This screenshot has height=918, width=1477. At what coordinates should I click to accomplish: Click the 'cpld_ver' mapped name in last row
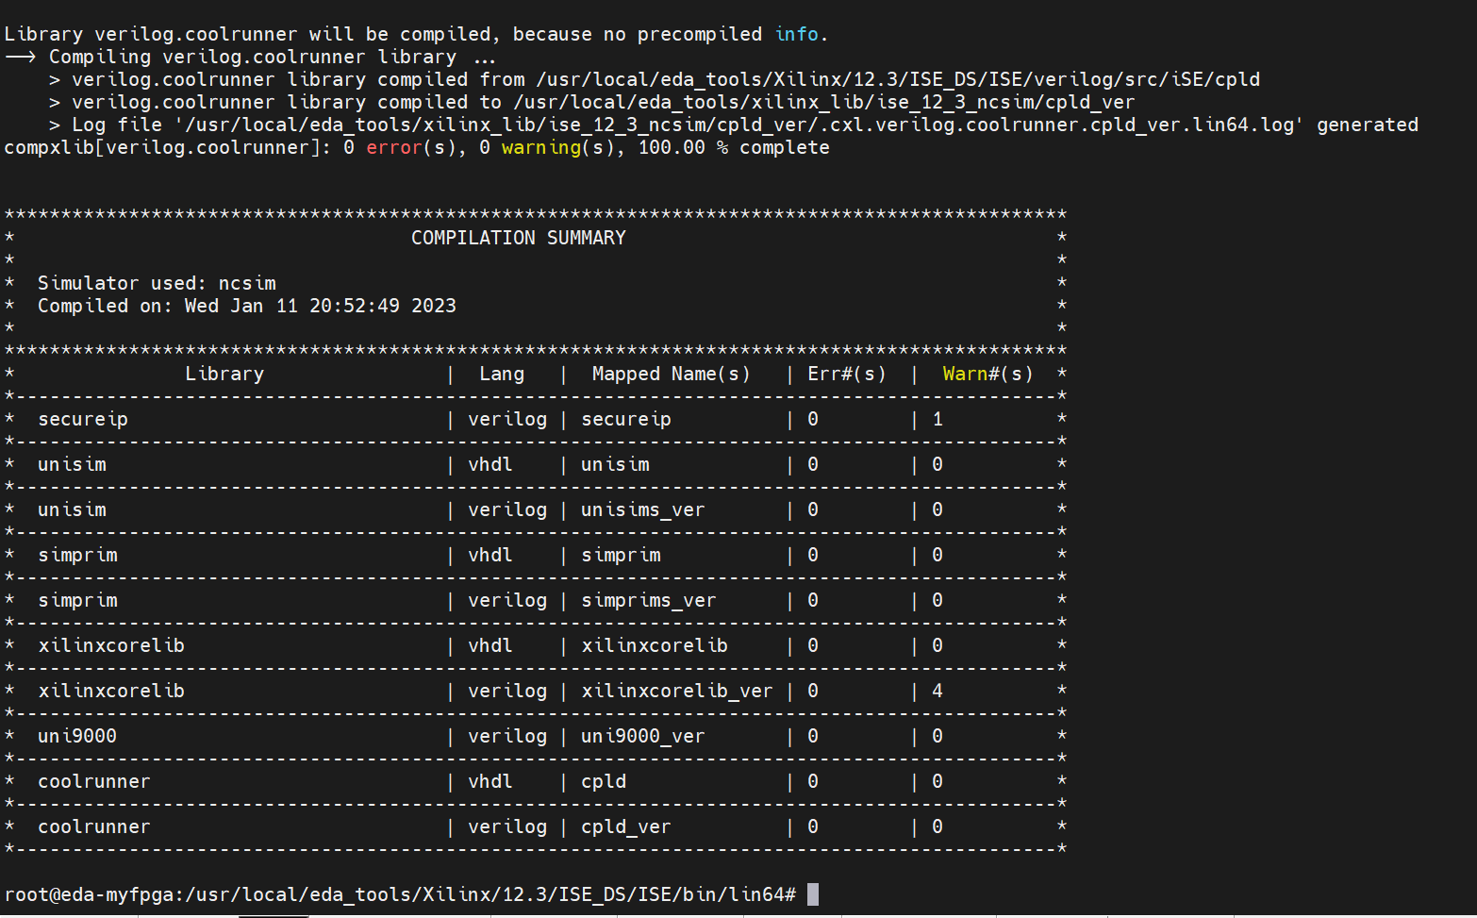[625, 826]
